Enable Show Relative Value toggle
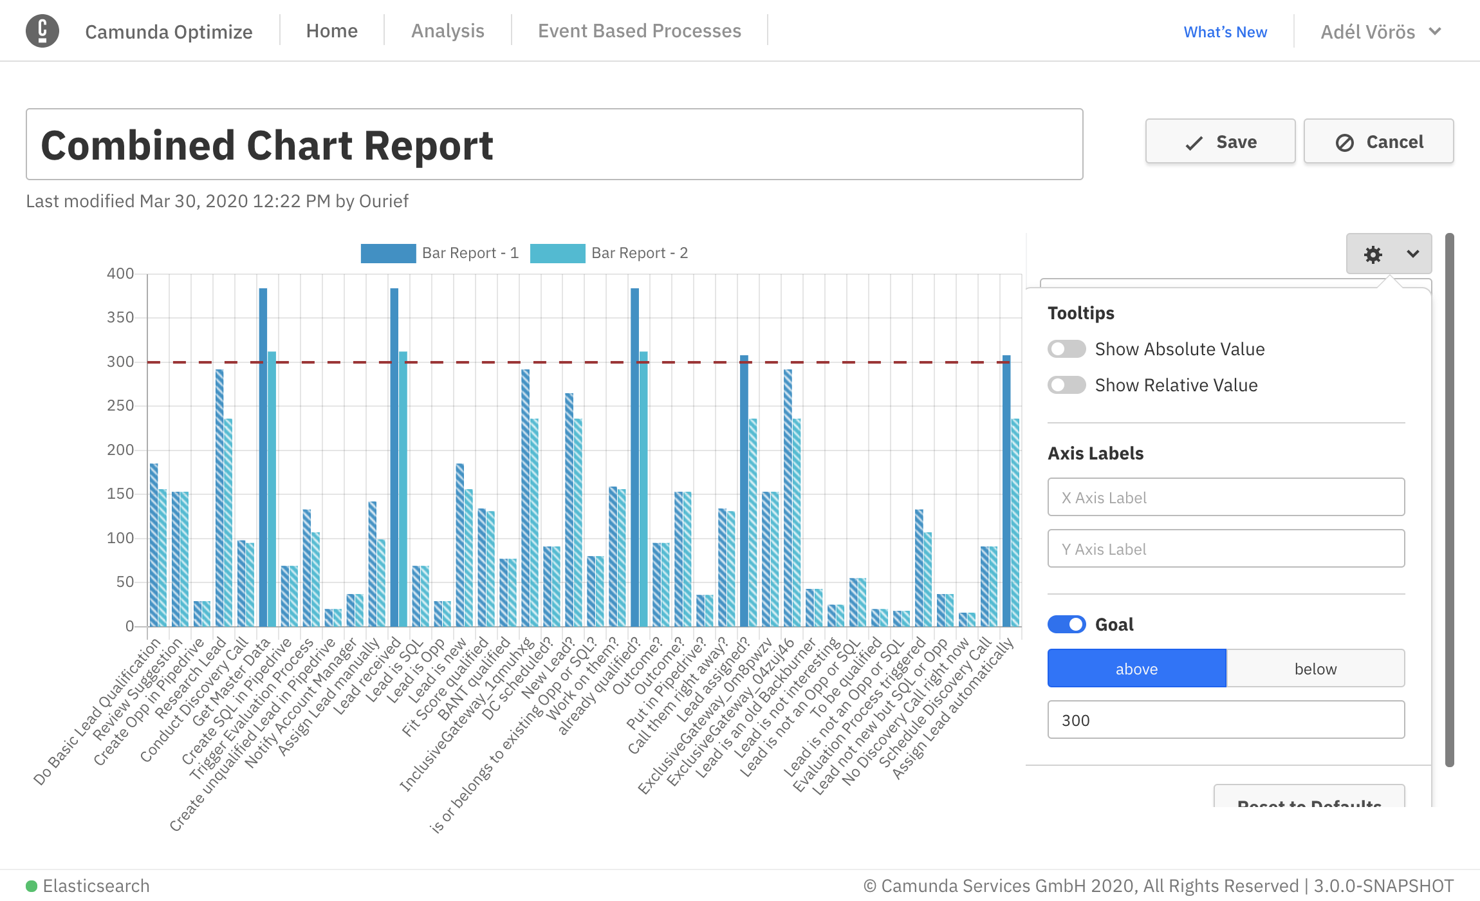Viewport: 1480px width, 901px height. (x=1066, y=385)
